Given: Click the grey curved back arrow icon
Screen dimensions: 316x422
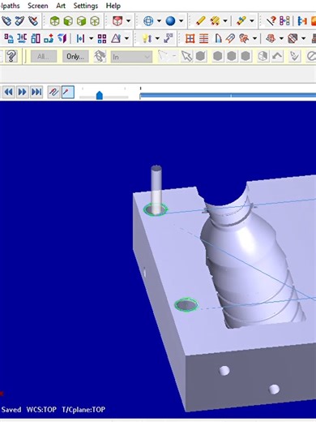Looking at the screenshot, I should click(x=277, y=56).
